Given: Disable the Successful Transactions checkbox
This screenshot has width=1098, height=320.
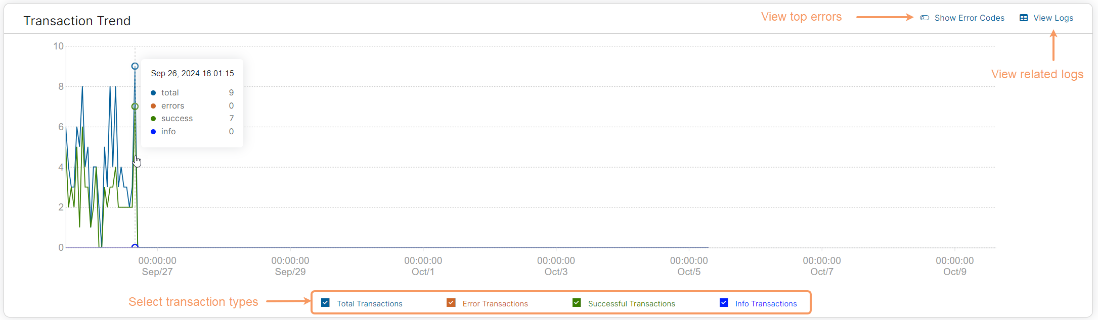Looking at the screenshot, I should [x=577, y=303].
